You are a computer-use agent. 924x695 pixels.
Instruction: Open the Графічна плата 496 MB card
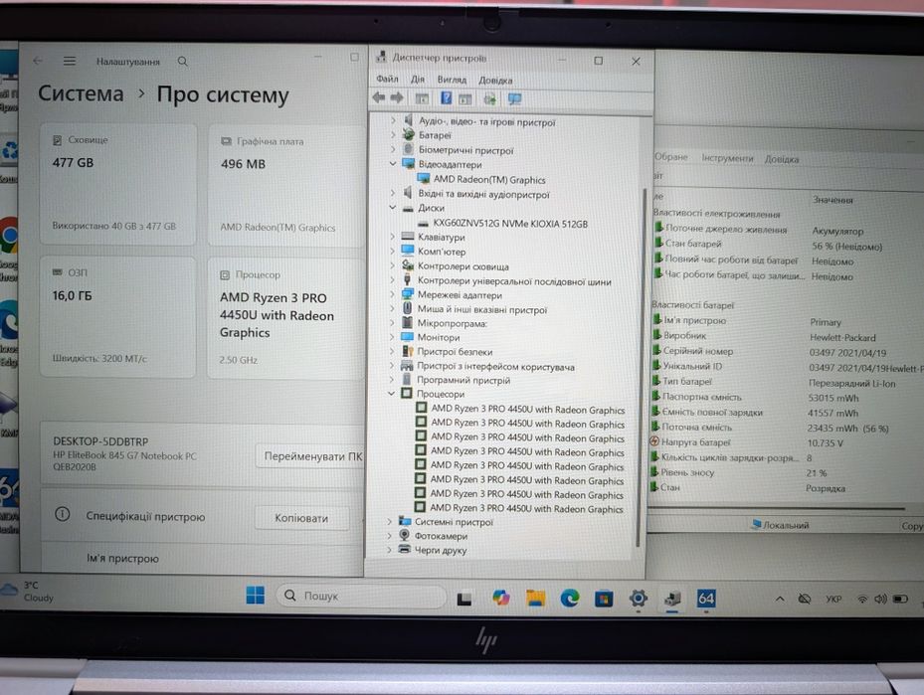[285, 186]
